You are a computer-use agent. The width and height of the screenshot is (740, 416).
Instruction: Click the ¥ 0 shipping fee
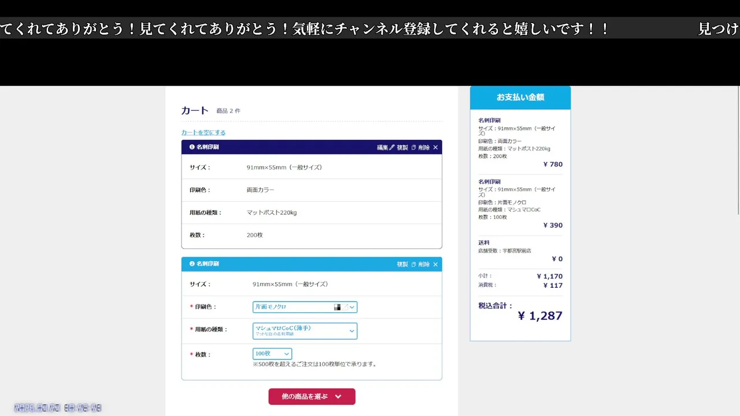coord(557,259)
